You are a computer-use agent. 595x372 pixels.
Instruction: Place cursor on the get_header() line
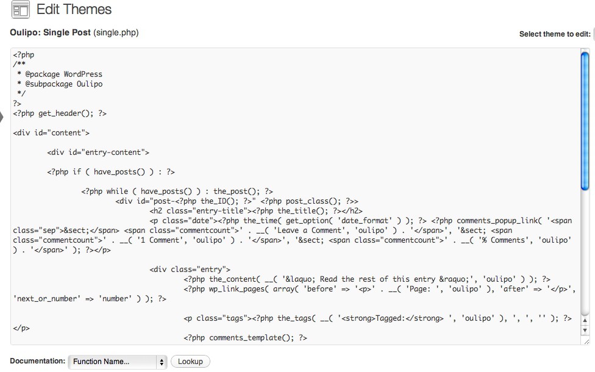point(60,113)
